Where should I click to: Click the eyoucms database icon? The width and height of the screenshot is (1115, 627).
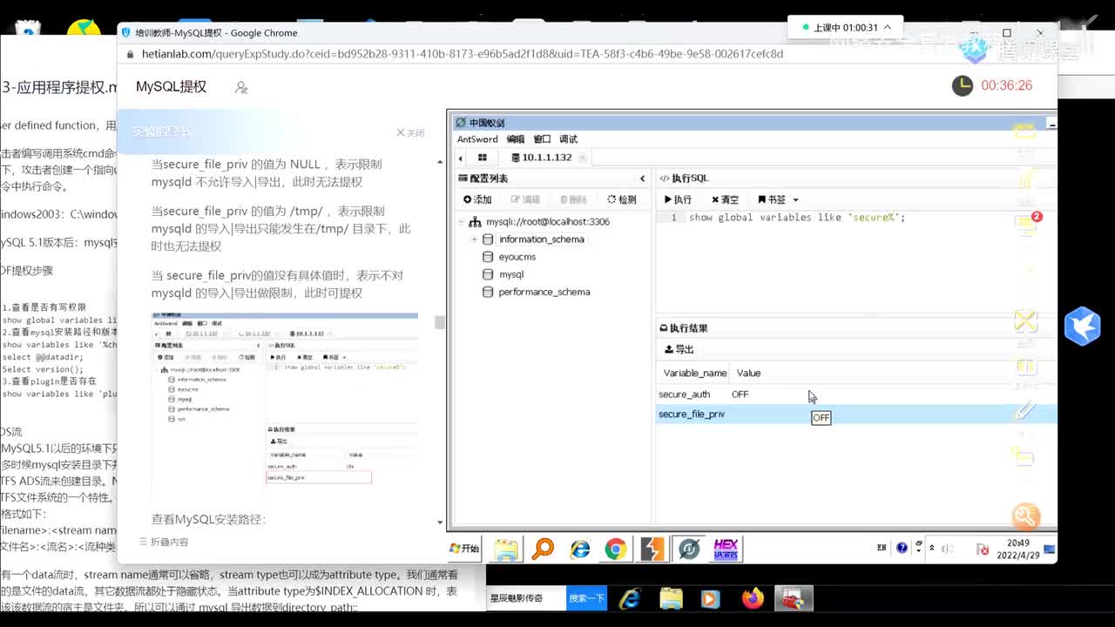(488, 257)
